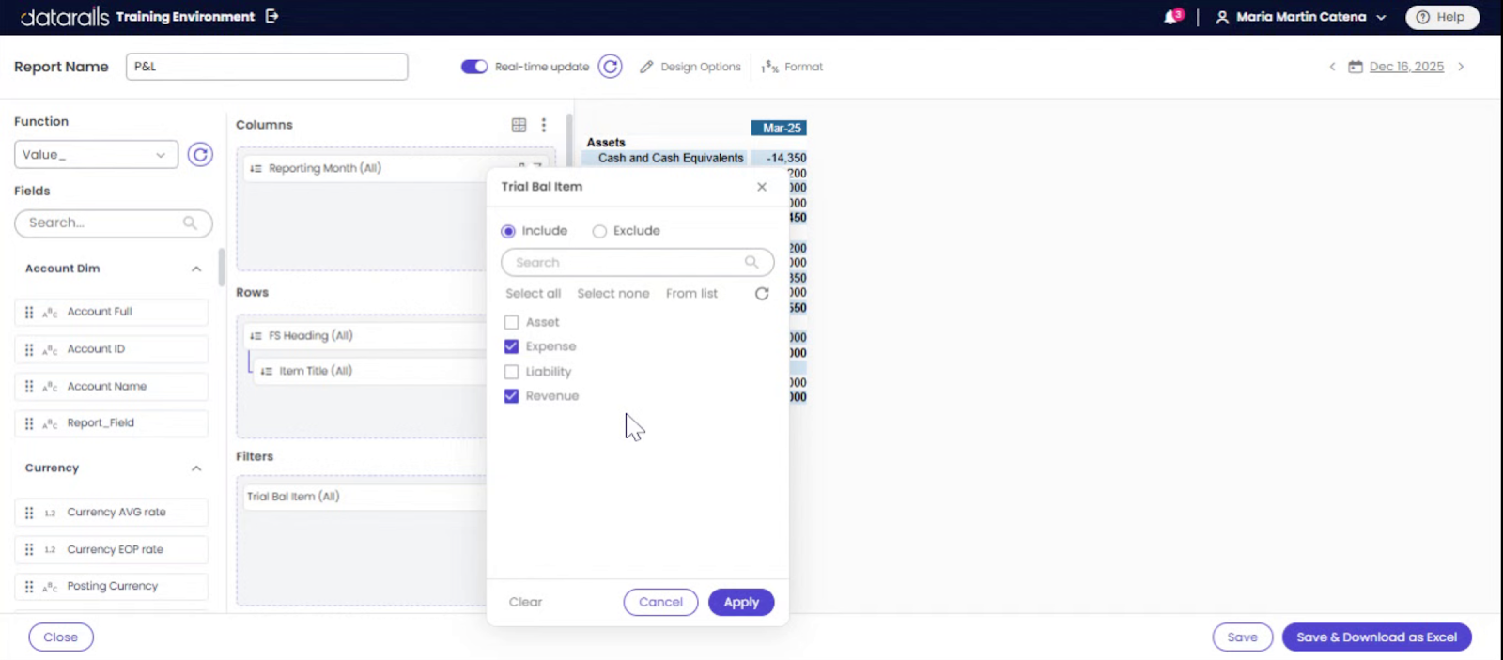Open the Format menu
The image size is (1503, 660).
(792, 67)
